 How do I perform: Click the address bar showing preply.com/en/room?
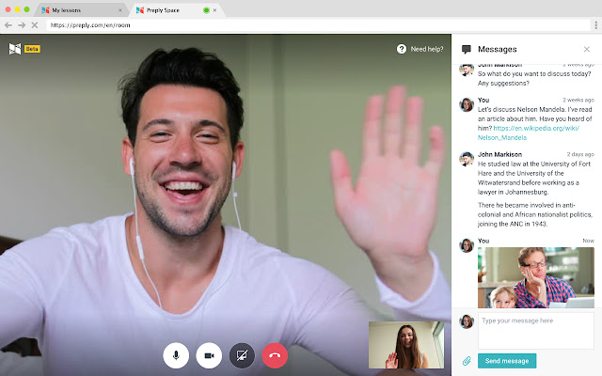coord(318,25)
